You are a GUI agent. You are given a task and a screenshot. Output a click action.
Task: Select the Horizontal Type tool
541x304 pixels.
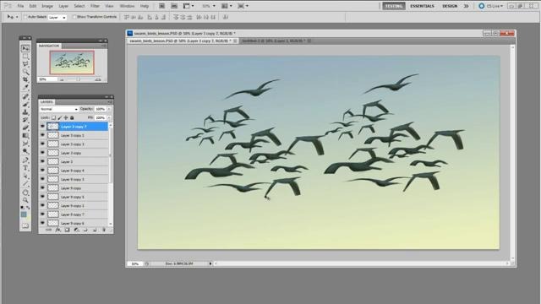pyautogui.click(x=25, y=168)
